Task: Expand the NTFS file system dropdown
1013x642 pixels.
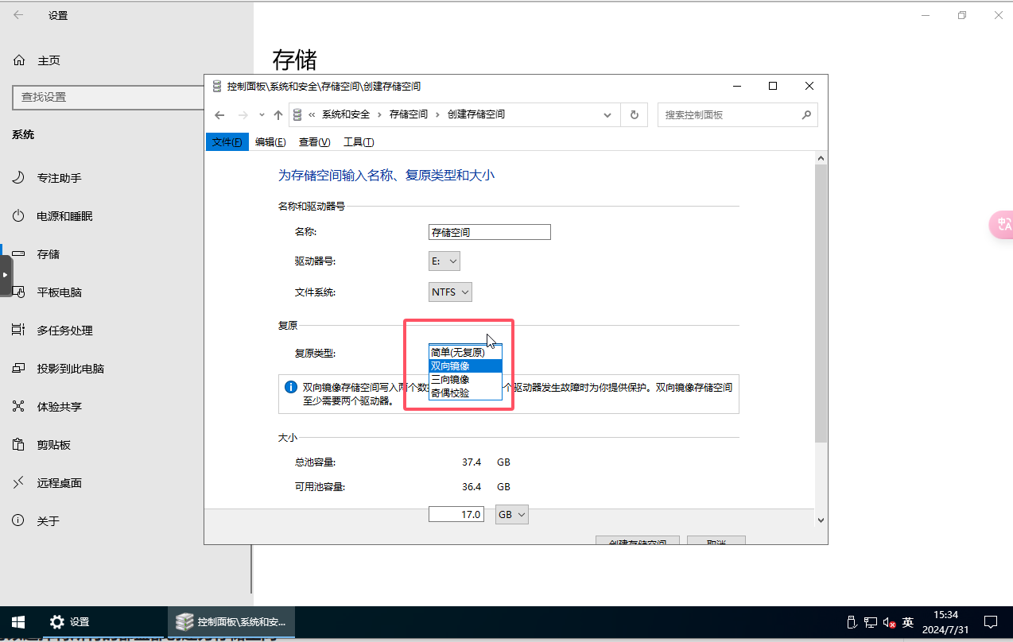Action: point(451,292)
